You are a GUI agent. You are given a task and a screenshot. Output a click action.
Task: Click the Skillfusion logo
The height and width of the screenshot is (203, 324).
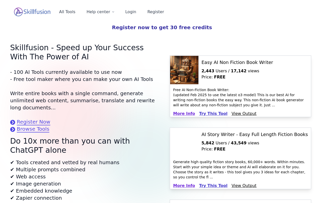(x=32, y=12)
